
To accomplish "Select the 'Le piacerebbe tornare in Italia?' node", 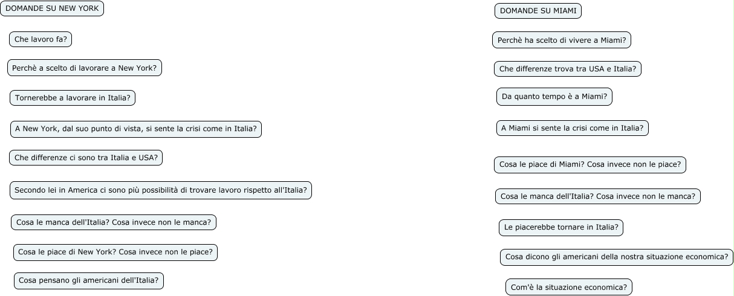I will pos(561,228).
